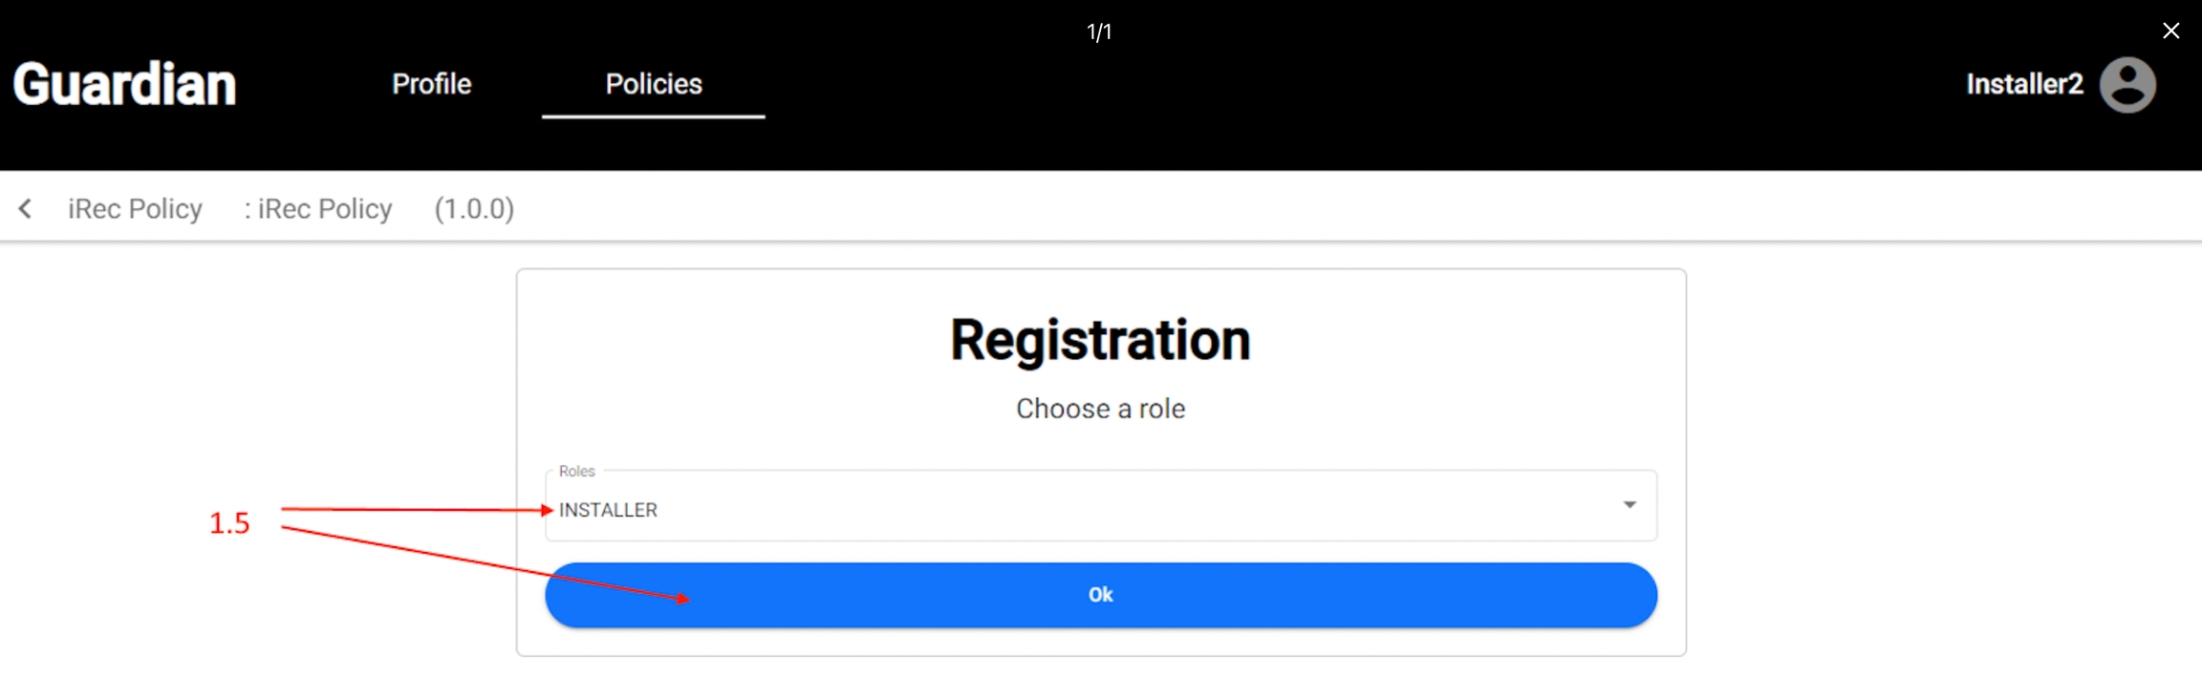Open the Profile tab
The image size is (2202, 677).
pos(431,84)
